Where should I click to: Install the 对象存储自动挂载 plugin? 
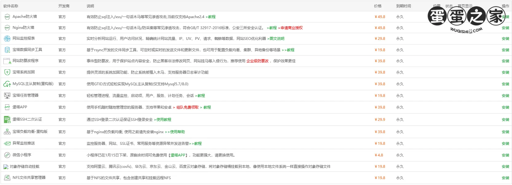tap(505, 167)
